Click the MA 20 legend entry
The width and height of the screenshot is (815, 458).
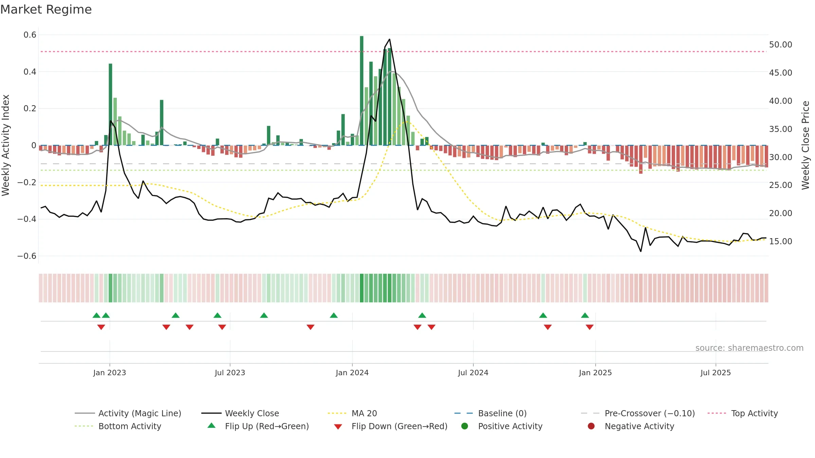coord(352,413)
